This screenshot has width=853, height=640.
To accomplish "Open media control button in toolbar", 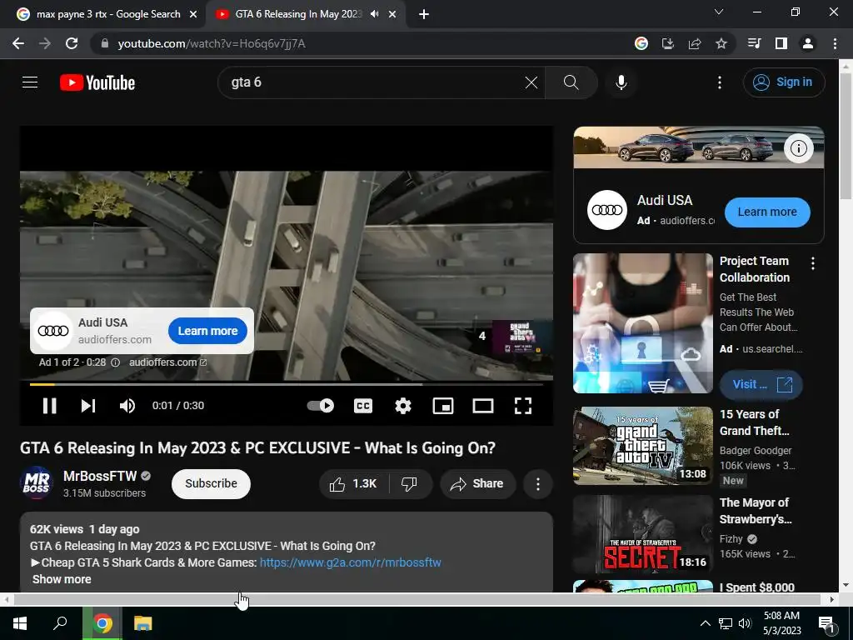I will 754,43.
